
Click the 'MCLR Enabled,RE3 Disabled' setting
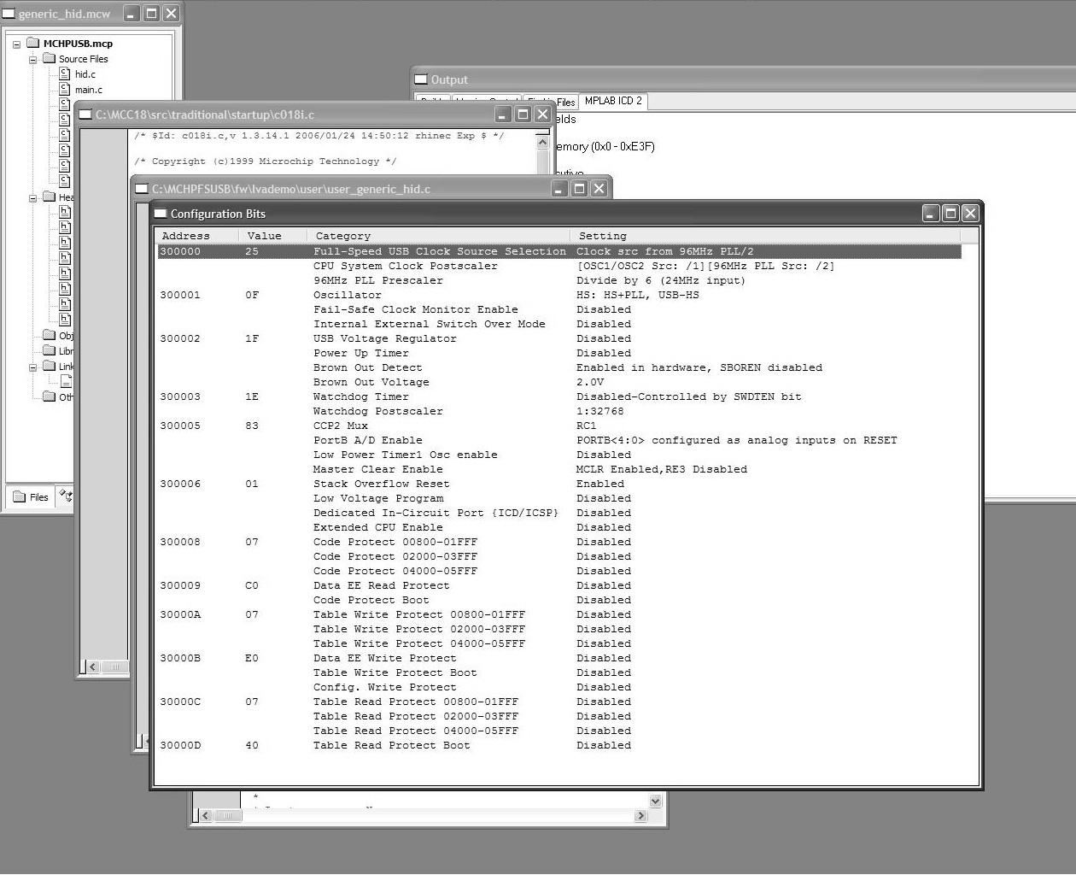point(661,469)
